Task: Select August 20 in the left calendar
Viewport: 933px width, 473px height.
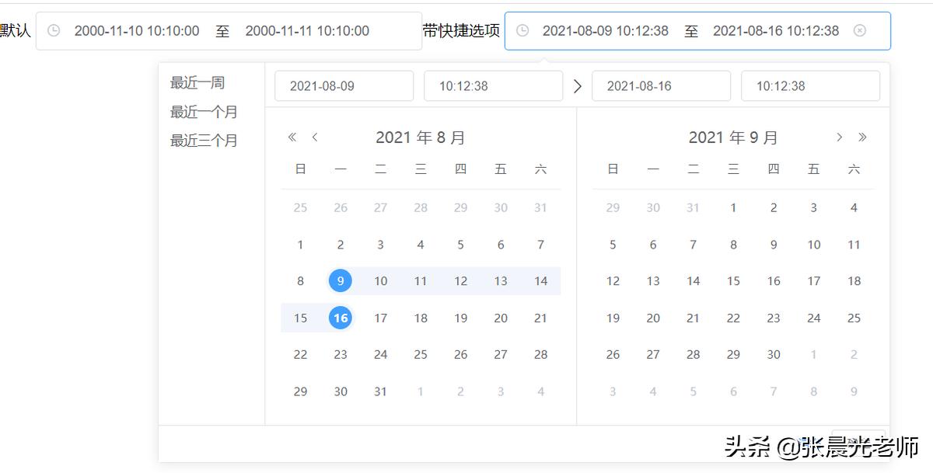Action: pyautogui.click(x=500, y=318)
